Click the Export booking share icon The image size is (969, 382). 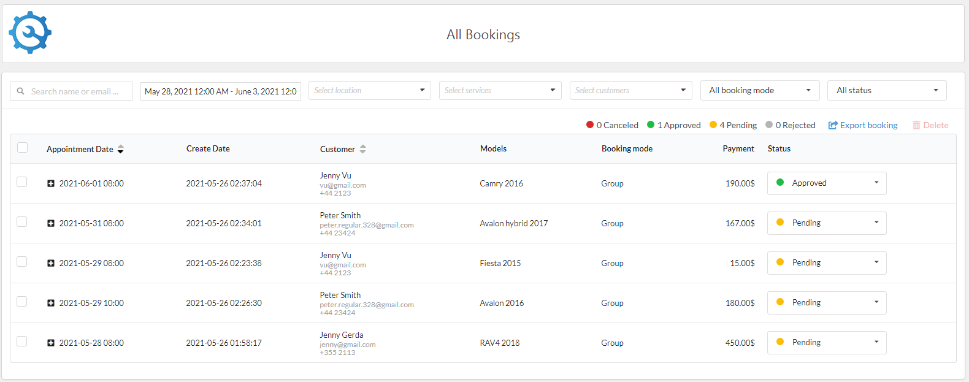(x=832, y=125)
